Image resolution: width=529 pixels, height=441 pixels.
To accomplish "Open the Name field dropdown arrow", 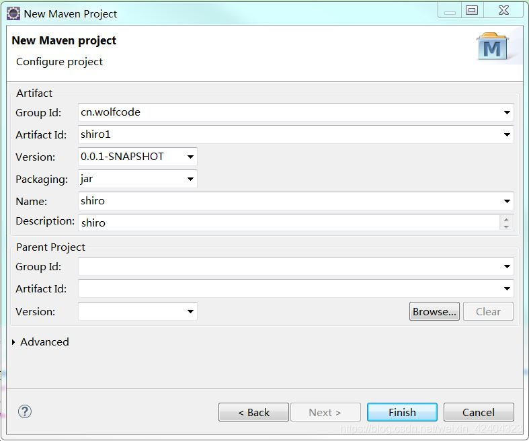I will pos(507,202).
